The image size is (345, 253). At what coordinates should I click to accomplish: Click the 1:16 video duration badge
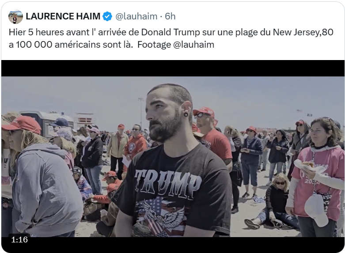point(19,239)
